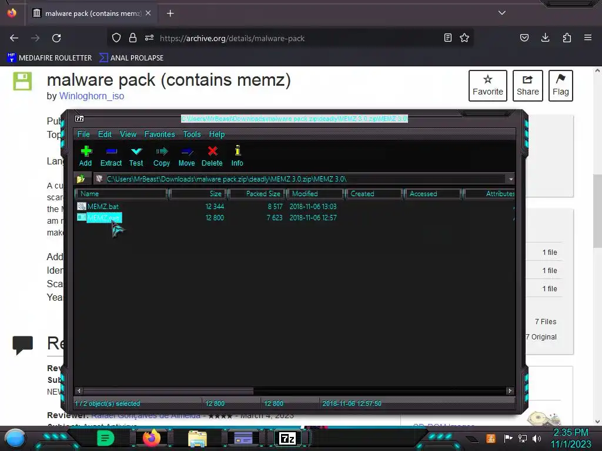
Task: Click MEMZ.exe modified date 2018-11-06 12:57
Action: click(313, 217)
